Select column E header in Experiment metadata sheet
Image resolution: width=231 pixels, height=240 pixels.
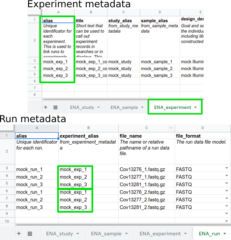click(x=191, y=12)
